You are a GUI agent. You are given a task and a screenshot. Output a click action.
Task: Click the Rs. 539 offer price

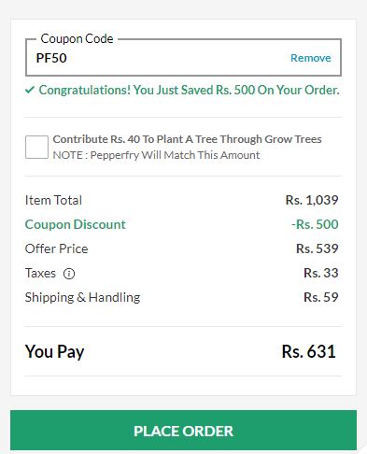[x=318, y=248]
